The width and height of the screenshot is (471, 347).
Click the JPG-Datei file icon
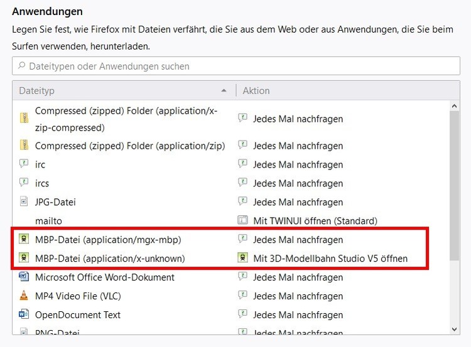click(24, 201)
